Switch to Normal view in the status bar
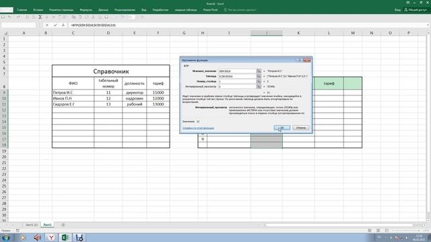This screenshot has height=242, width=431. (370, 231)
